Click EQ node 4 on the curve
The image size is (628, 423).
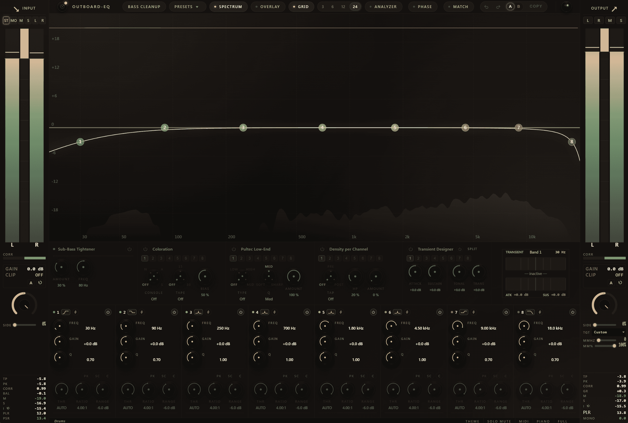click(322, 128)
